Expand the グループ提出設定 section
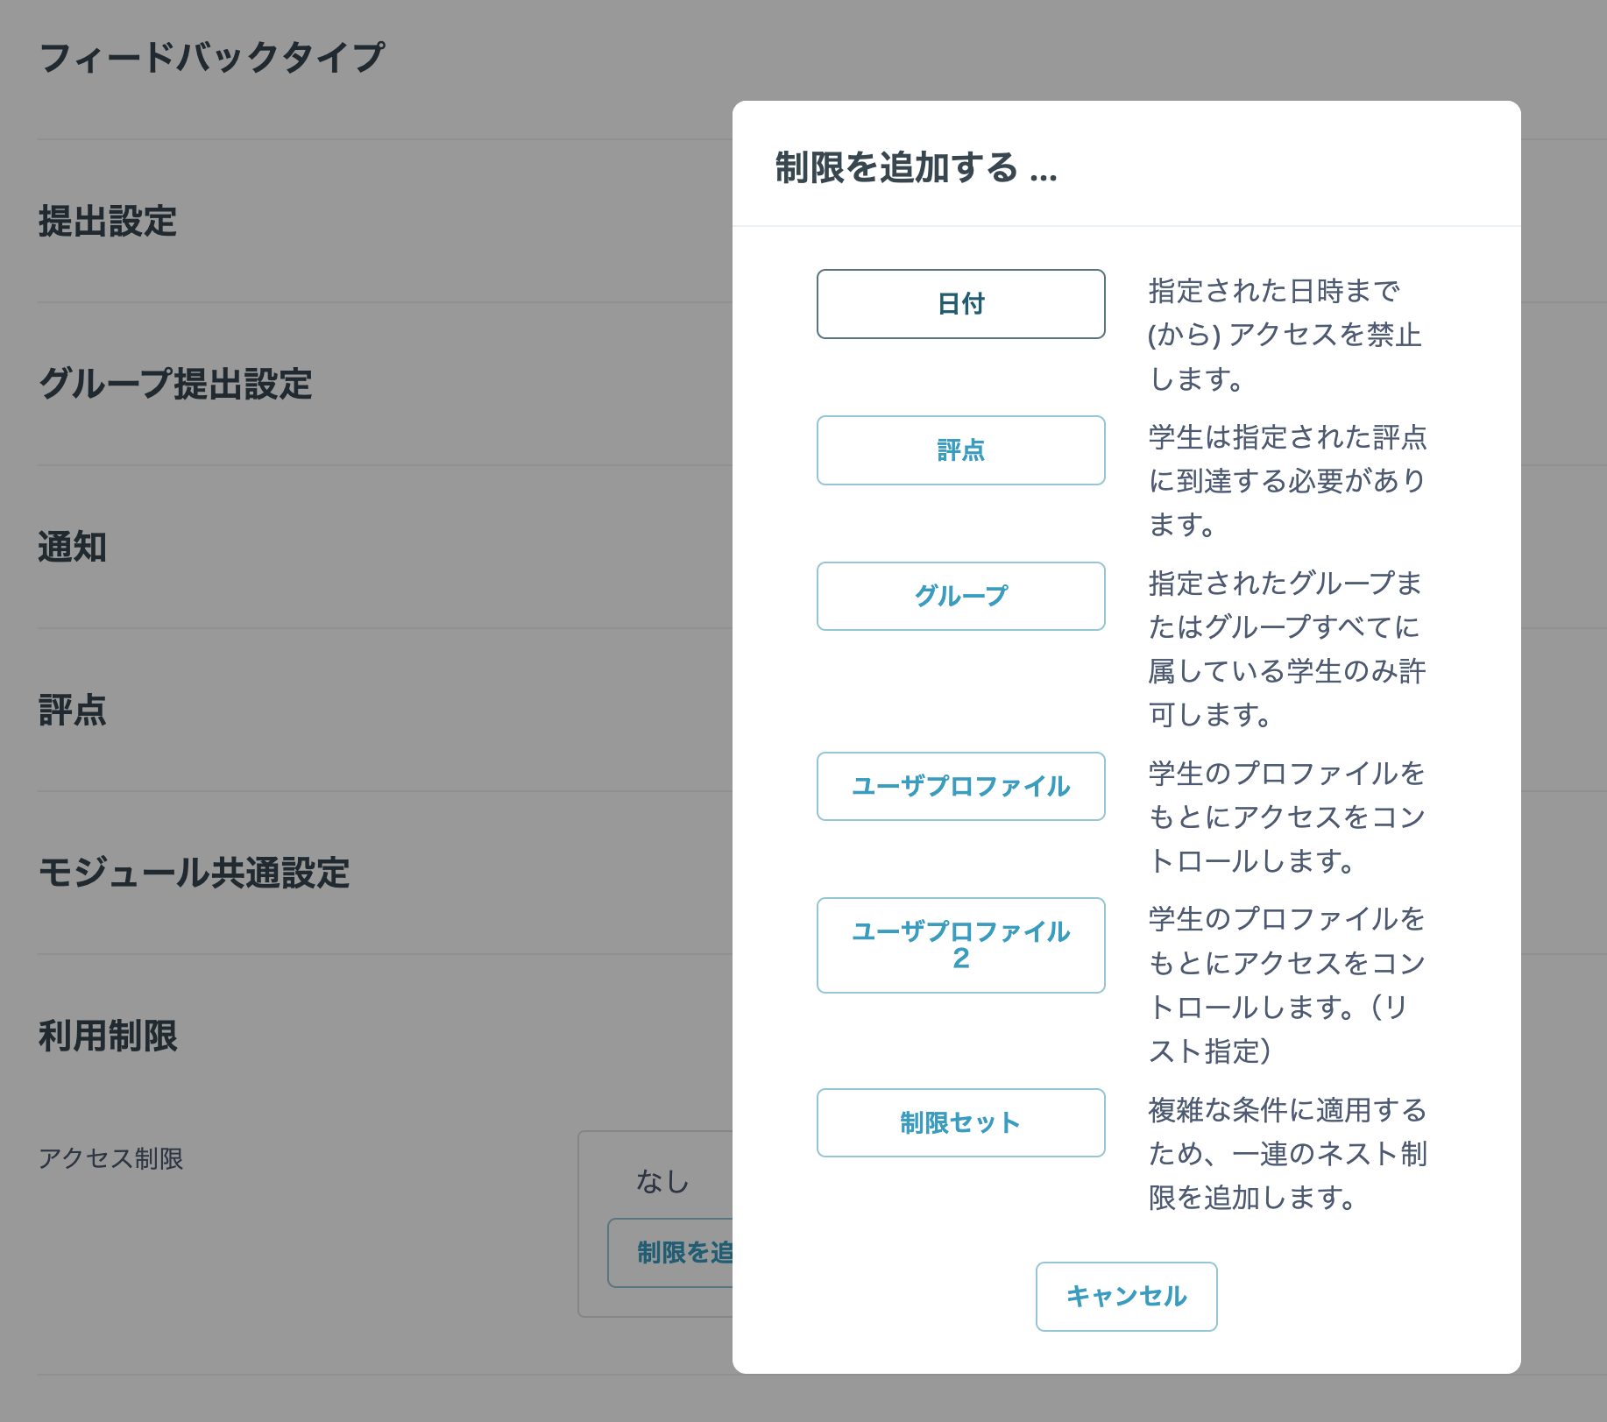This screenshot has height=1422, width=1607. [175, 384]
